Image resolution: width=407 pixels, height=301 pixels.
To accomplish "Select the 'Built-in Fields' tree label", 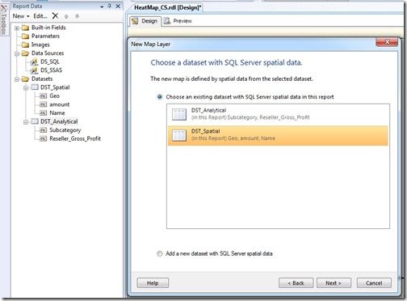I will click(48, 28).
